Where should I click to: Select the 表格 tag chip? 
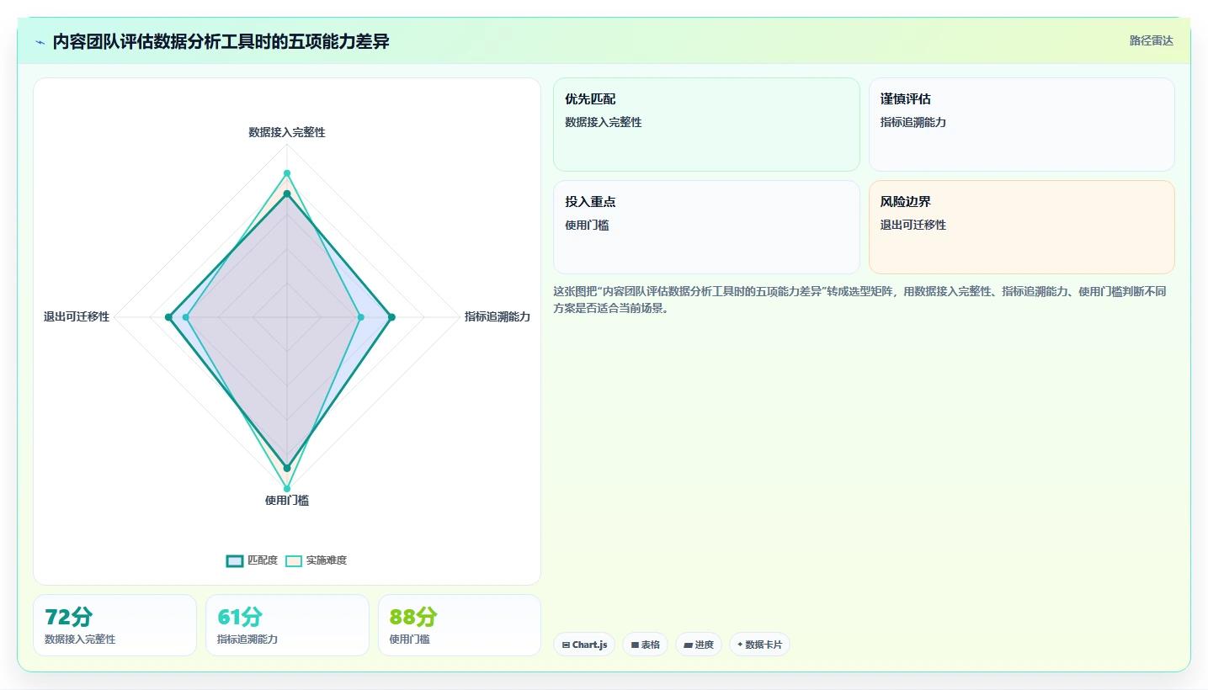pos(645,645)
